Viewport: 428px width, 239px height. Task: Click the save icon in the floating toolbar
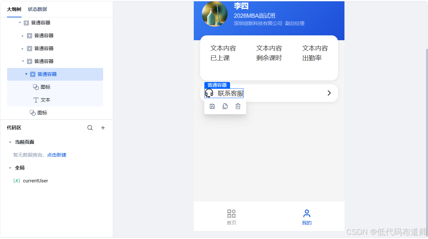(x=212, y=106)
